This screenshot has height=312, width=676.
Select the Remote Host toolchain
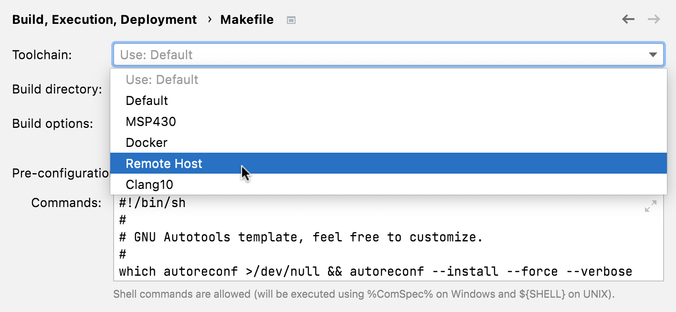point(164,163)
